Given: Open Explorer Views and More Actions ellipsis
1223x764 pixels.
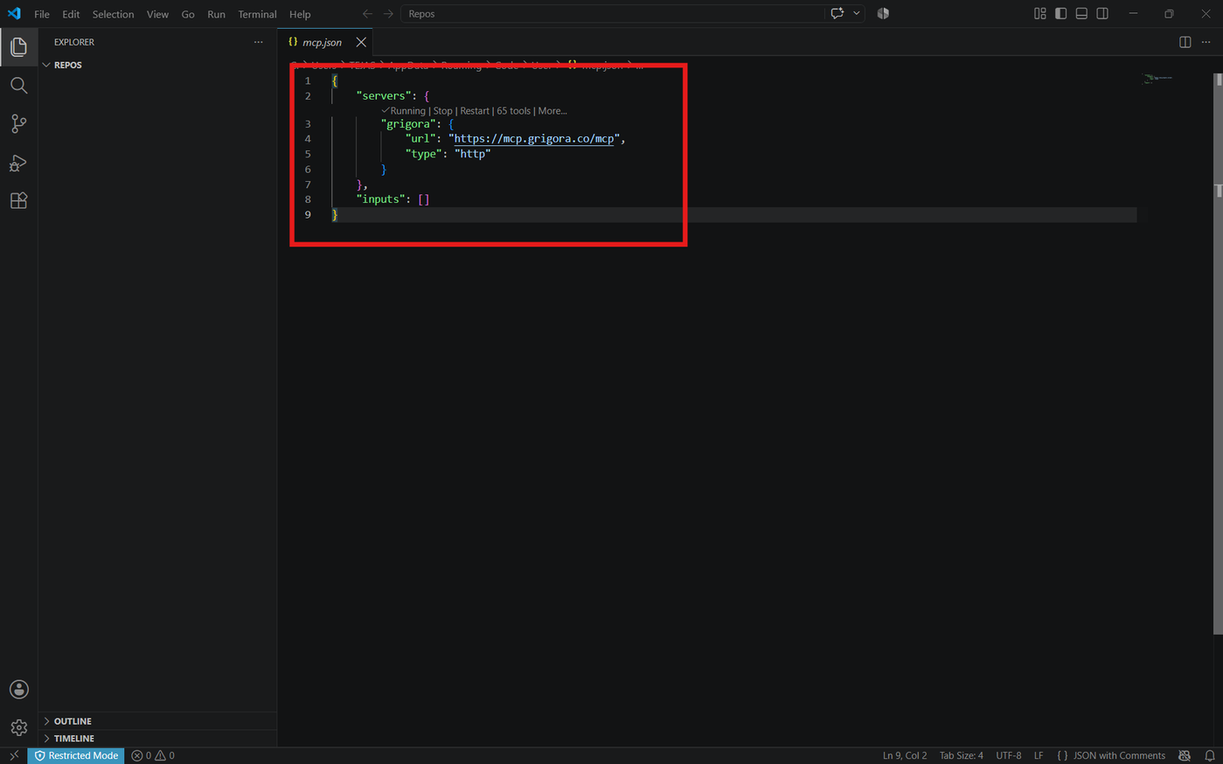Looking at the screenshot, I should coord(258,42).
